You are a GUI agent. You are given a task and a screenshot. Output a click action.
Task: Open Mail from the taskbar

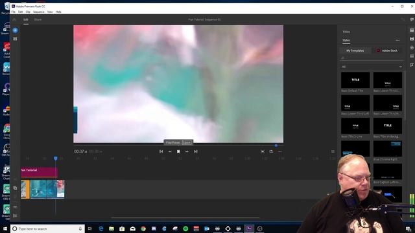tap(132, 228)
